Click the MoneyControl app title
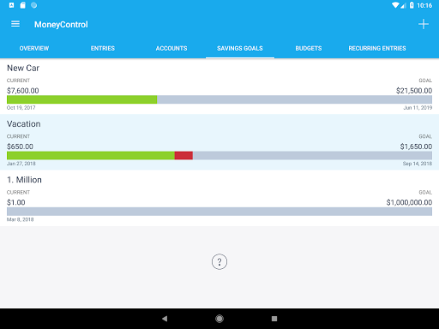 (61, 25)
